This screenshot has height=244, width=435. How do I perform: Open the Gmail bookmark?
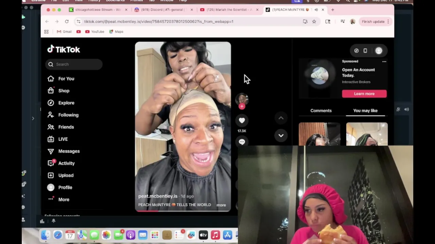coord(64,32)
